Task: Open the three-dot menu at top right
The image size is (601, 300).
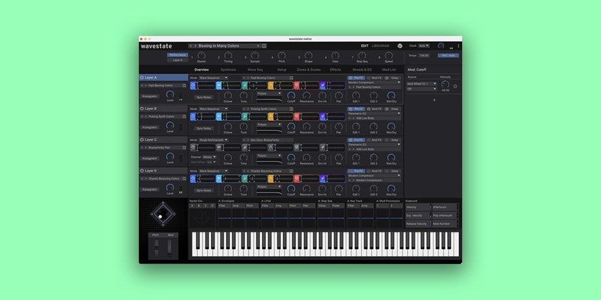Action: click(x=459, y=46)
